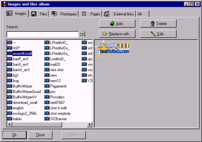Click the camera icon next to ASP
Screen dimensions: 202x142
click(x=10, y=48)
